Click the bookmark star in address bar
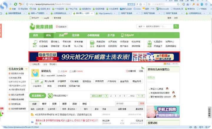The height and width of the screenshot is (129, 212). click(x=141, y=4)
